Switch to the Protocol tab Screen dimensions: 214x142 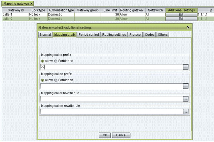click(x=136, y=34)
